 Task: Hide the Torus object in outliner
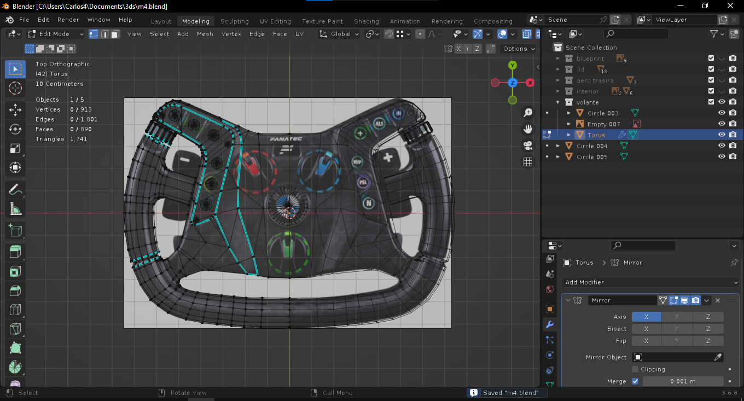click(x=722, y=135)
